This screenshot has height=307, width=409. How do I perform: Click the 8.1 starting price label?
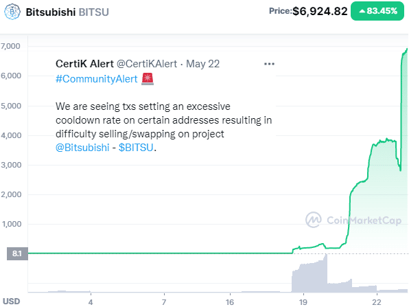click(x=17, y=253)
